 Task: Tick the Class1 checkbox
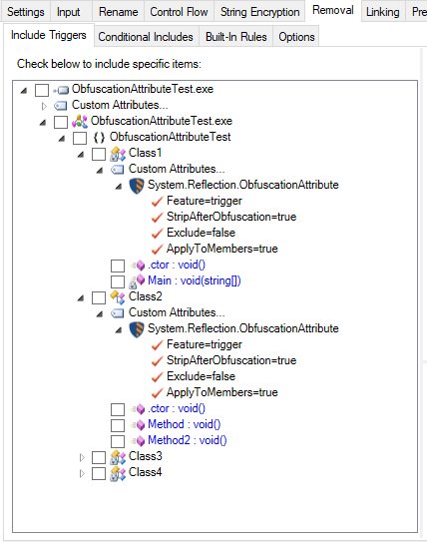[99, 154]
